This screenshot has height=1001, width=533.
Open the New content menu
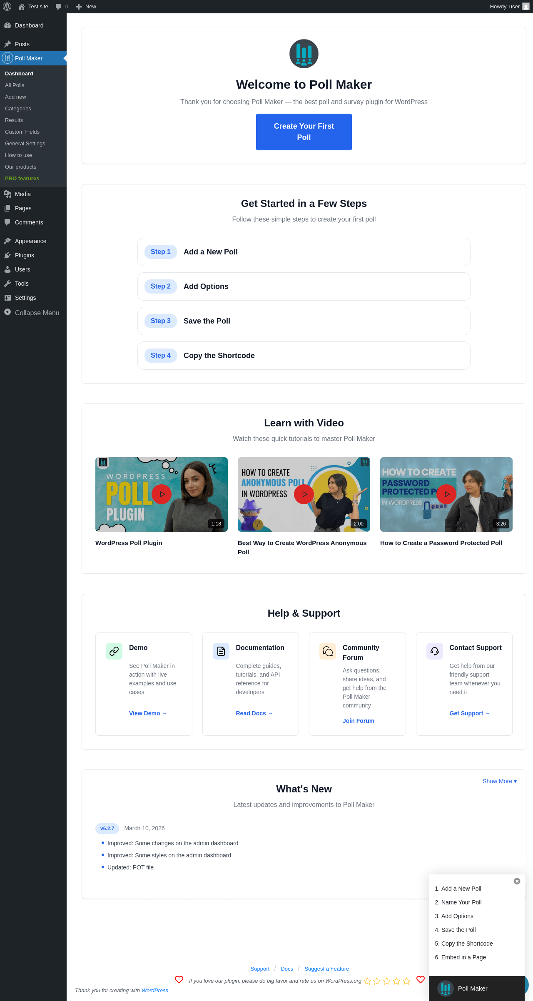point(86,7)
